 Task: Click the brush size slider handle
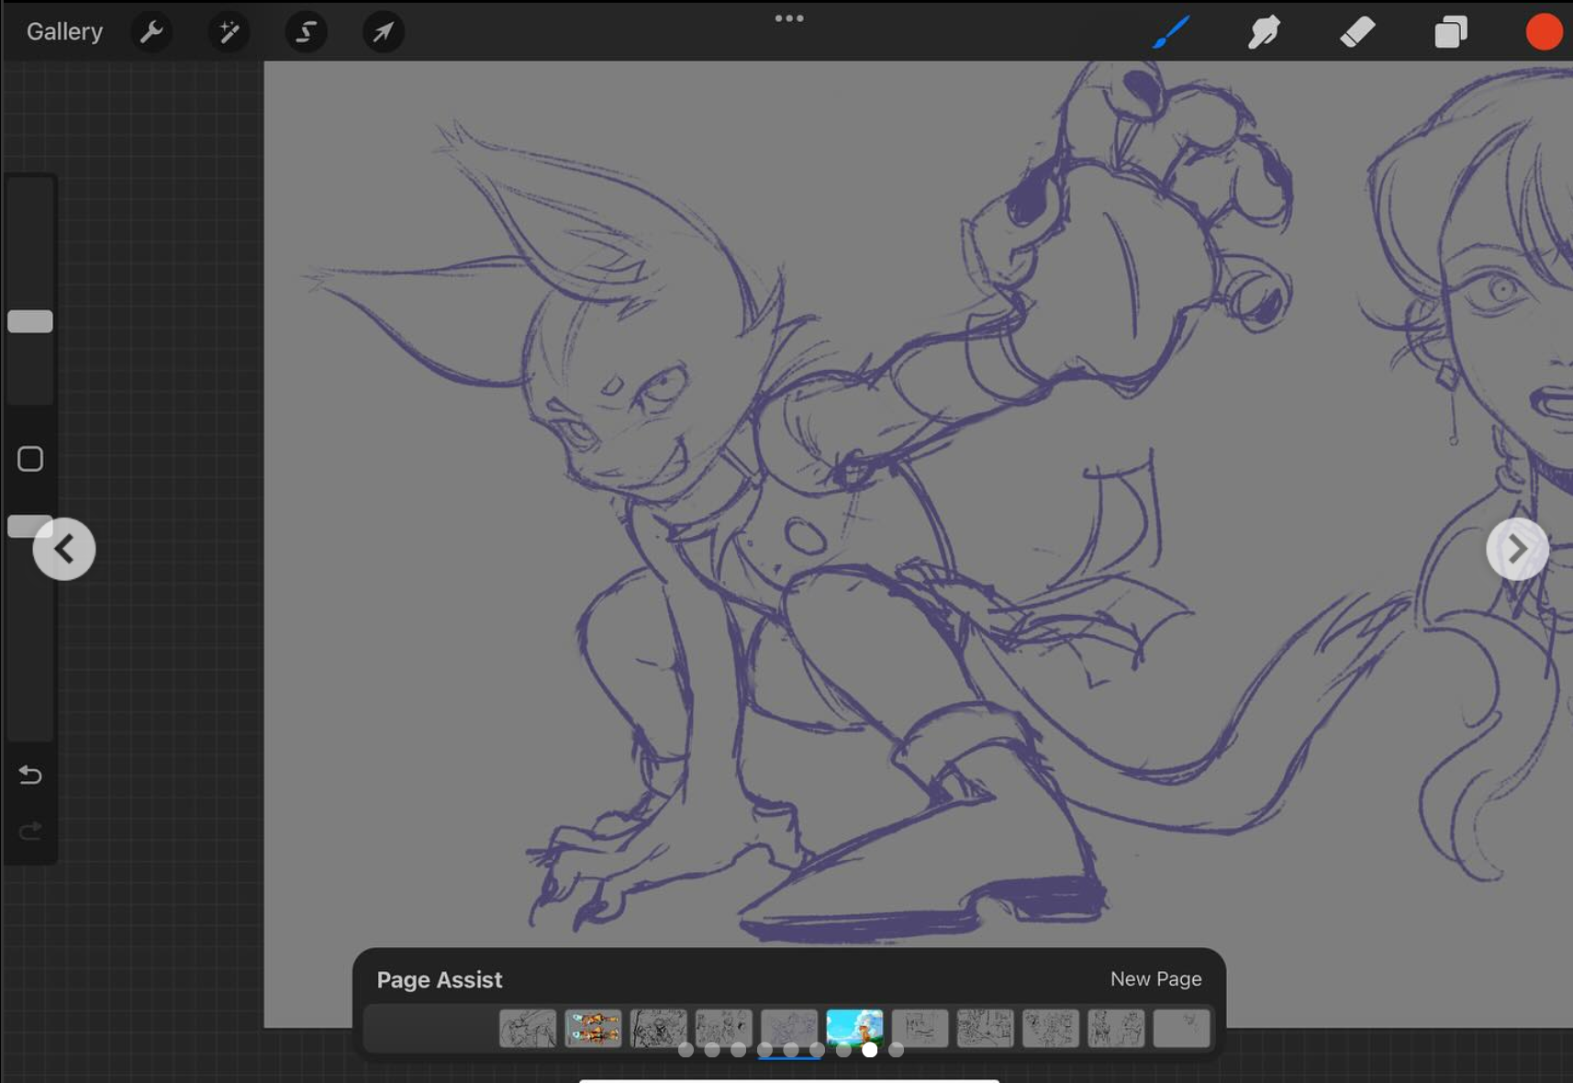(x=30, y=321)
